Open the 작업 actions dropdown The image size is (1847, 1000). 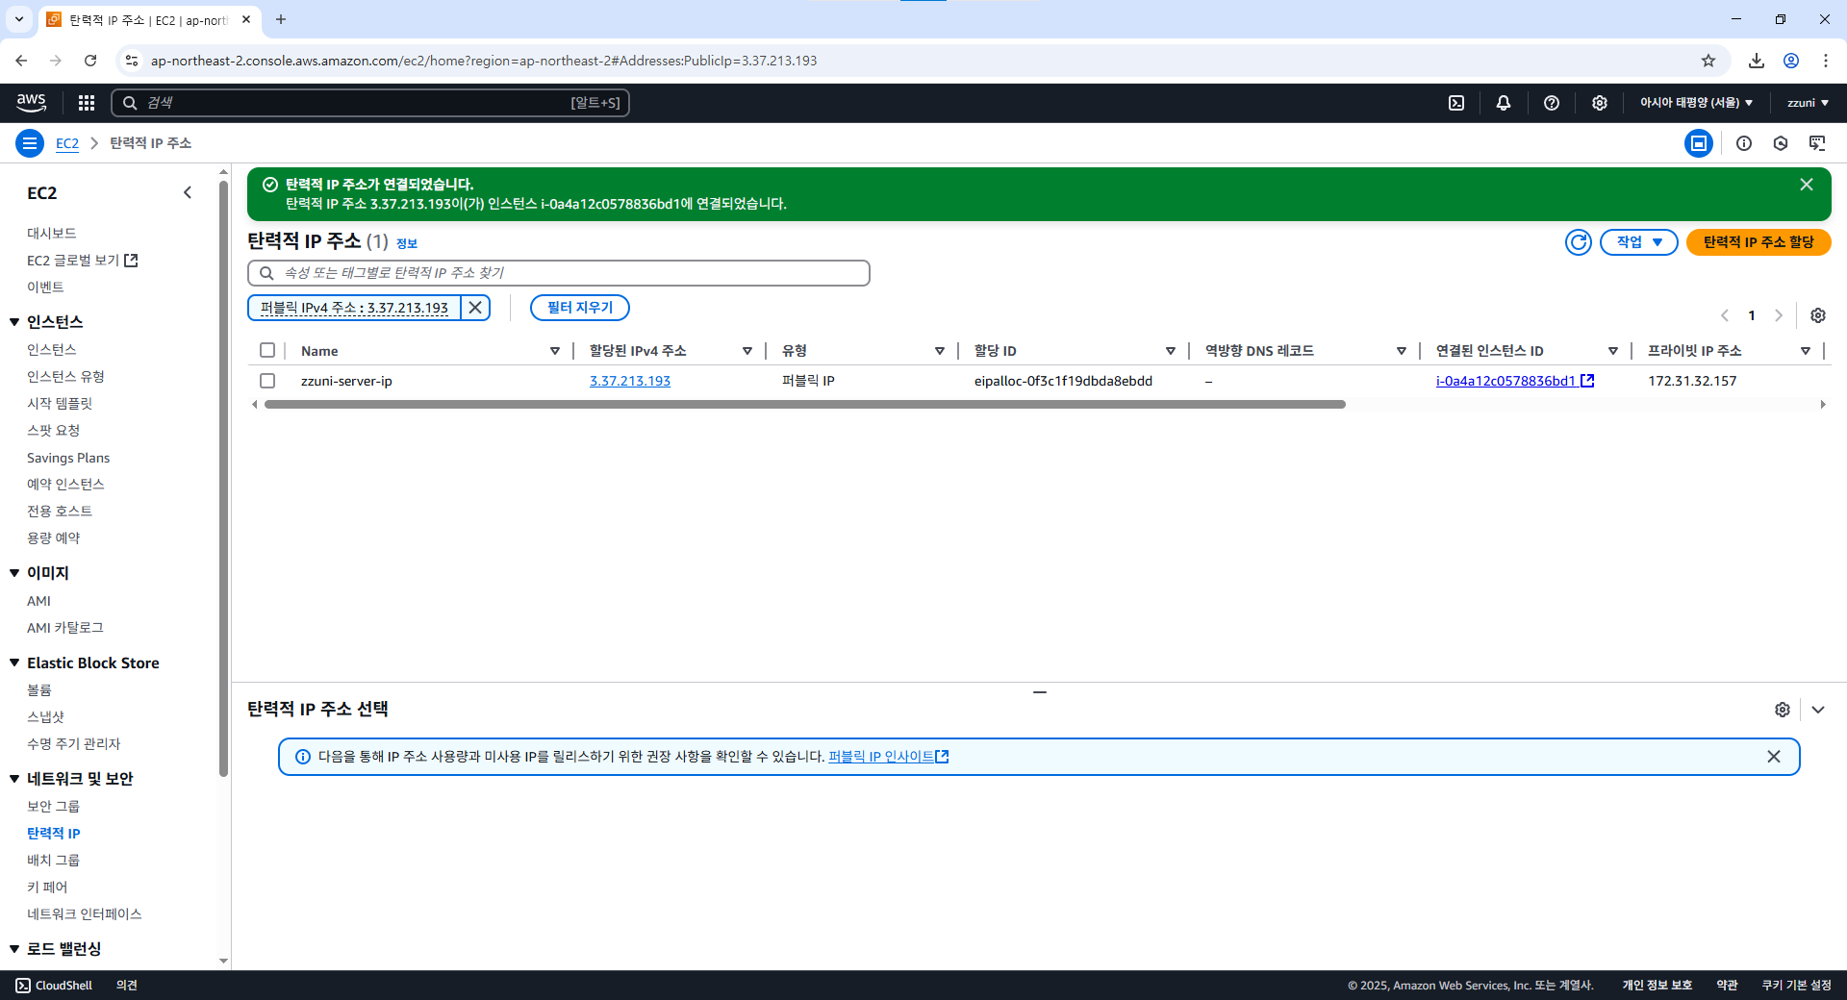click(1639, 242)
